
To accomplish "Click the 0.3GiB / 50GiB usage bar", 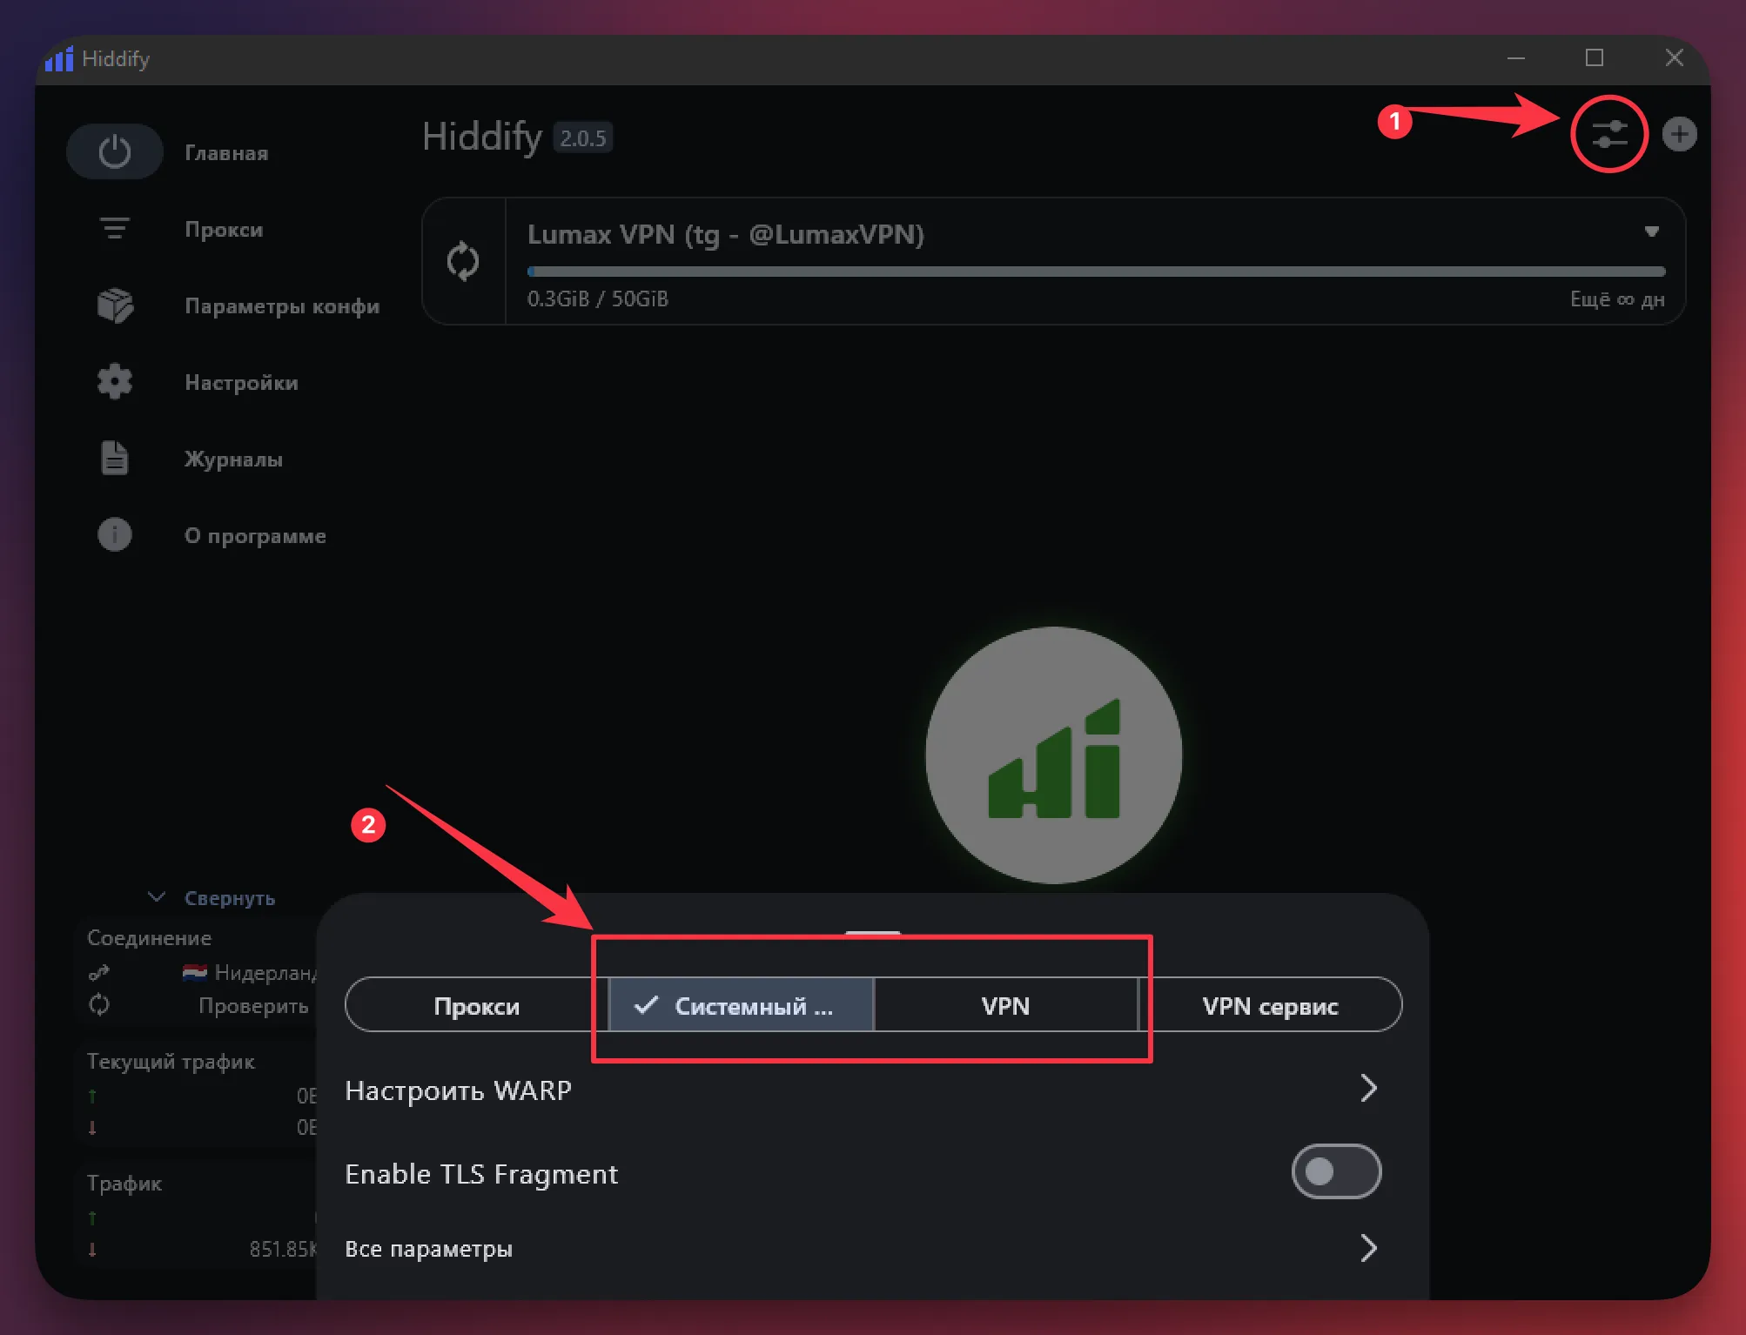I will tap(1096, 272).
